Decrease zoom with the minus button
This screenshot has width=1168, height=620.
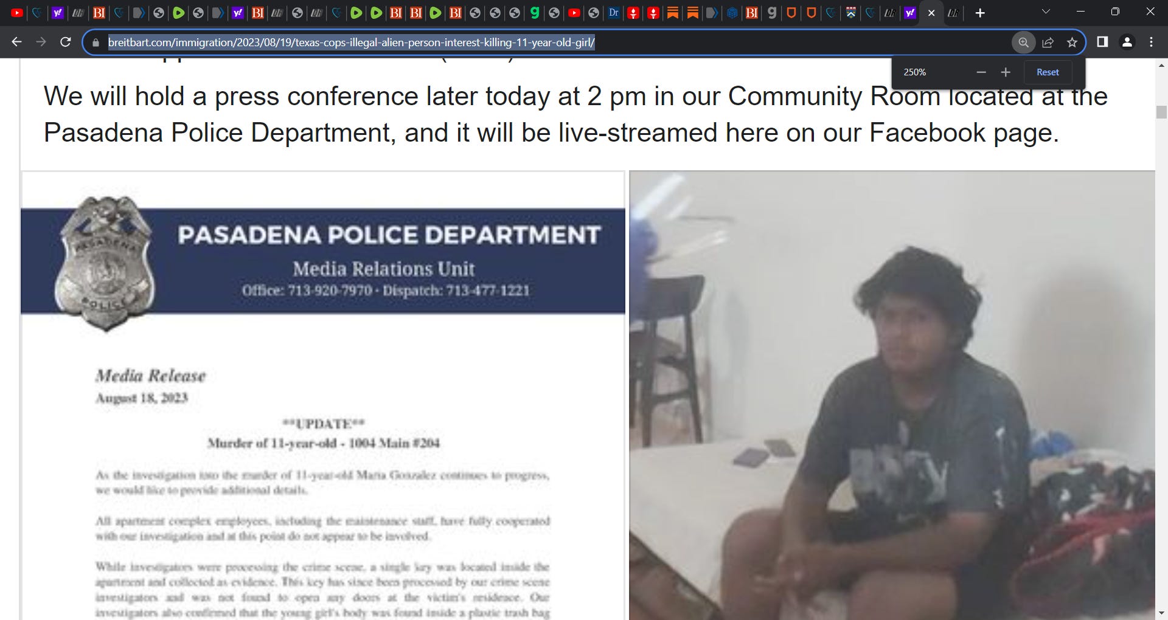pos(981,72)
